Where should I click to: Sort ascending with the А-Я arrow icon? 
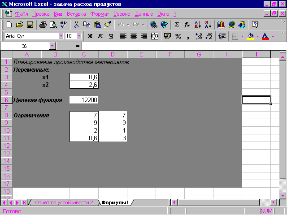[x=198, y=25]
